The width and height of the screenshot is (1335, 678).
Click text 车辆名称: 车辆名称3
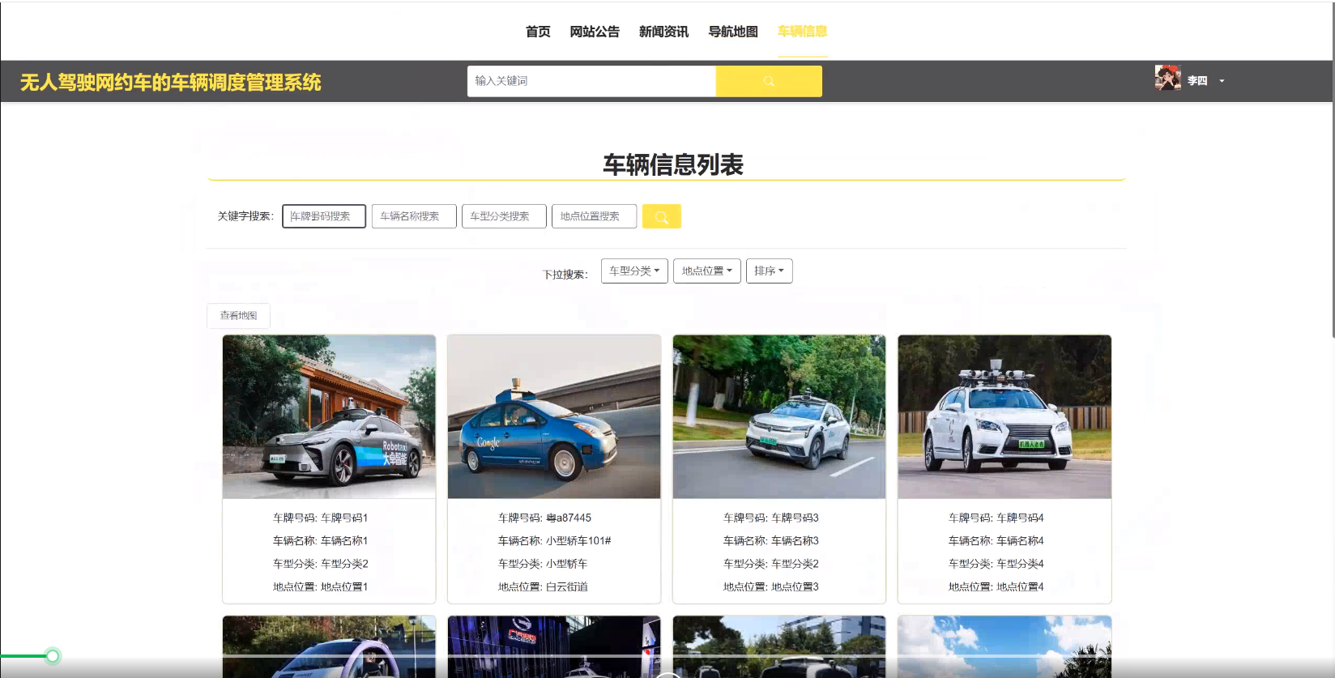pyautogui.click(x=770, y=541)
